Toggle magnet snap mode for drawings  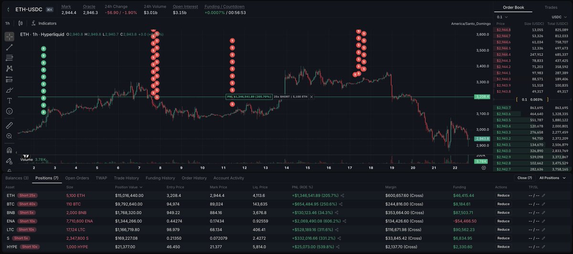click(9, 150)
